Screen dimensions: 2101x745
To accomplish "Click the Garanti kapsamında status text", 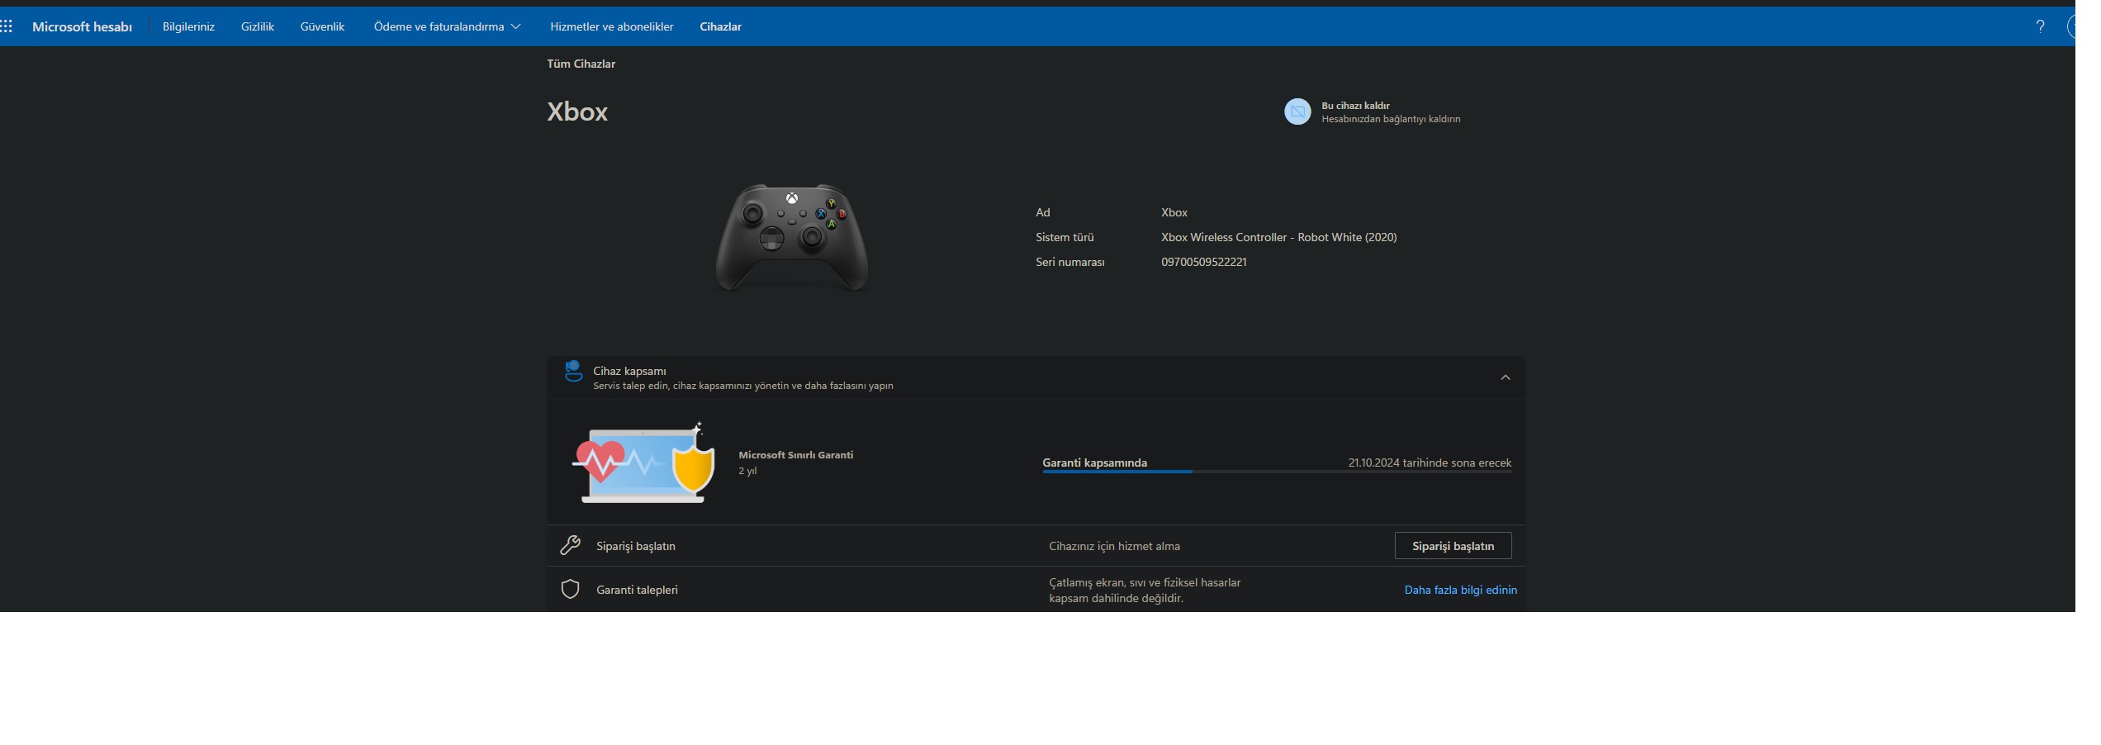I will (x=1094, y=463).
